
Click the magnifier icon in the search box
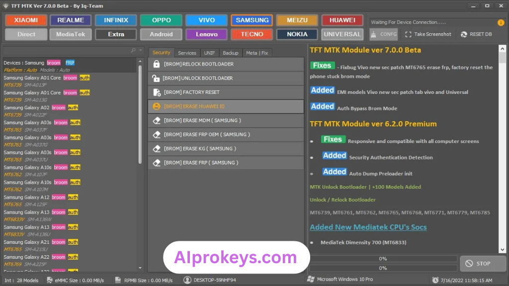133,51
